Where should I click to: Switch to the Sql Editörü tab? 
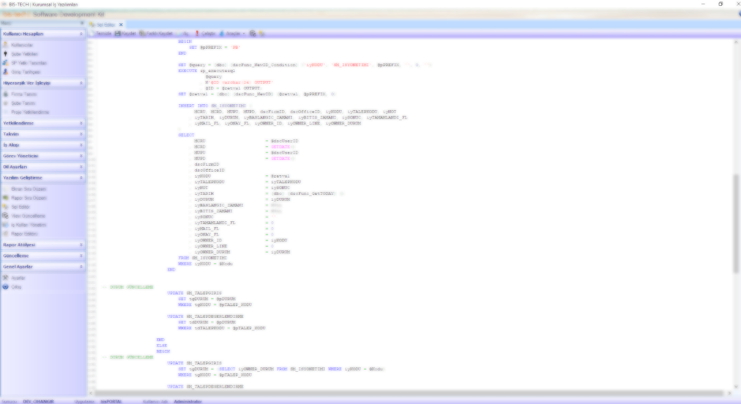[x=105, y=24]
